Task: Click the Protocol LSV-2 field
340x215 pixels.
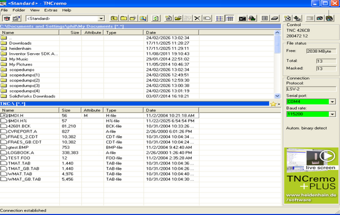Action: [x=311, y=89]
